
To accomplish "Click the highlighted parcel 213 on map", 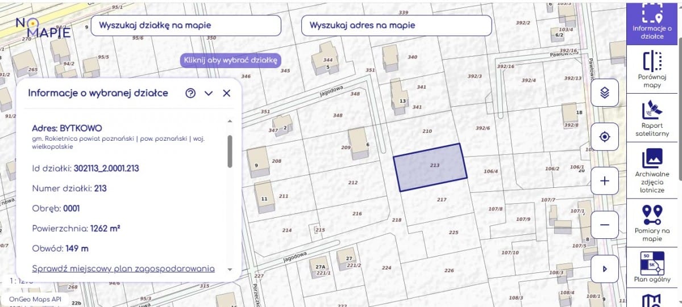I will [430, 167].
